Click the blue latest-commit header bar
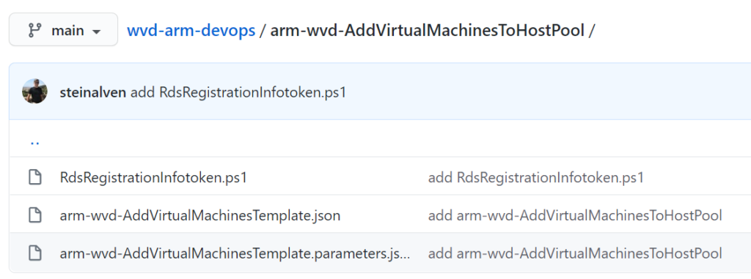The width and height of the screenshot is (751, 279). (x=380, y=91)
